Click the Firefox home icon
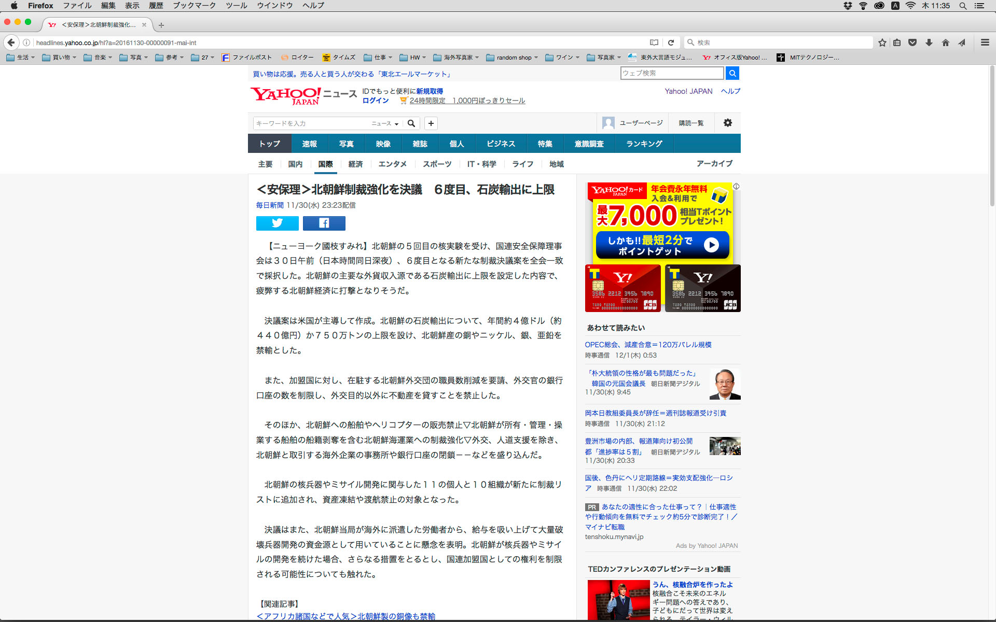Image resolution: width=996 pixels, height=622 pixels. click(x=946, y=43)
